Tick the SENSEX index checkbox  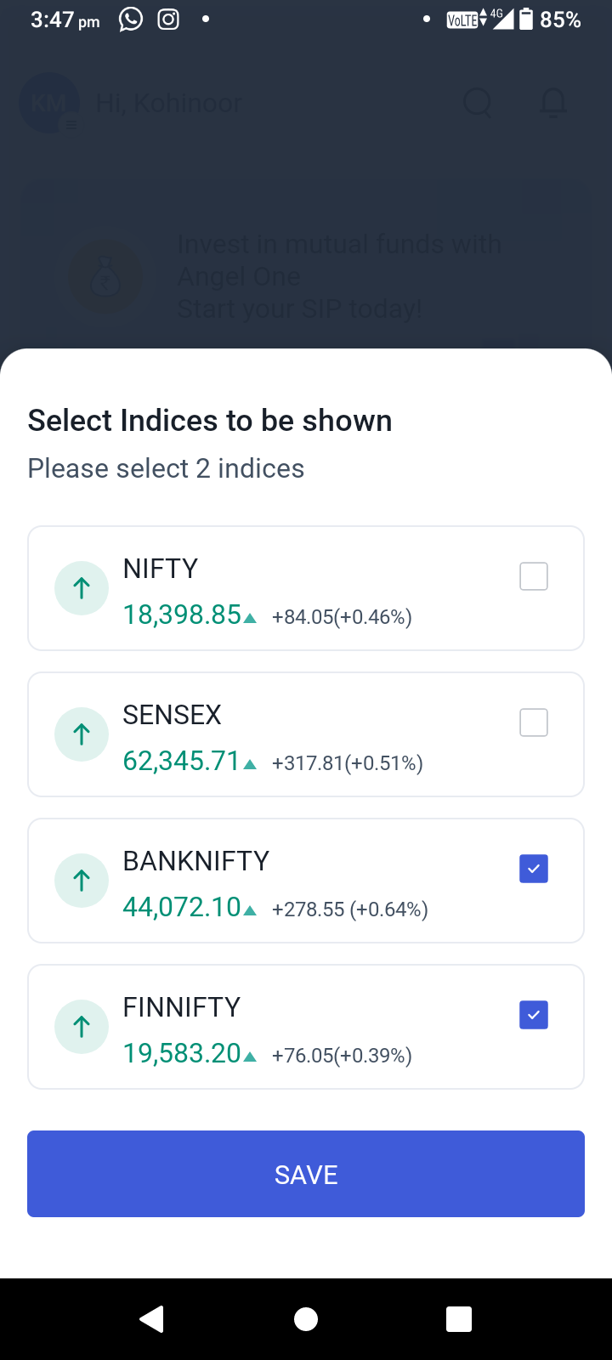point(534,722)
